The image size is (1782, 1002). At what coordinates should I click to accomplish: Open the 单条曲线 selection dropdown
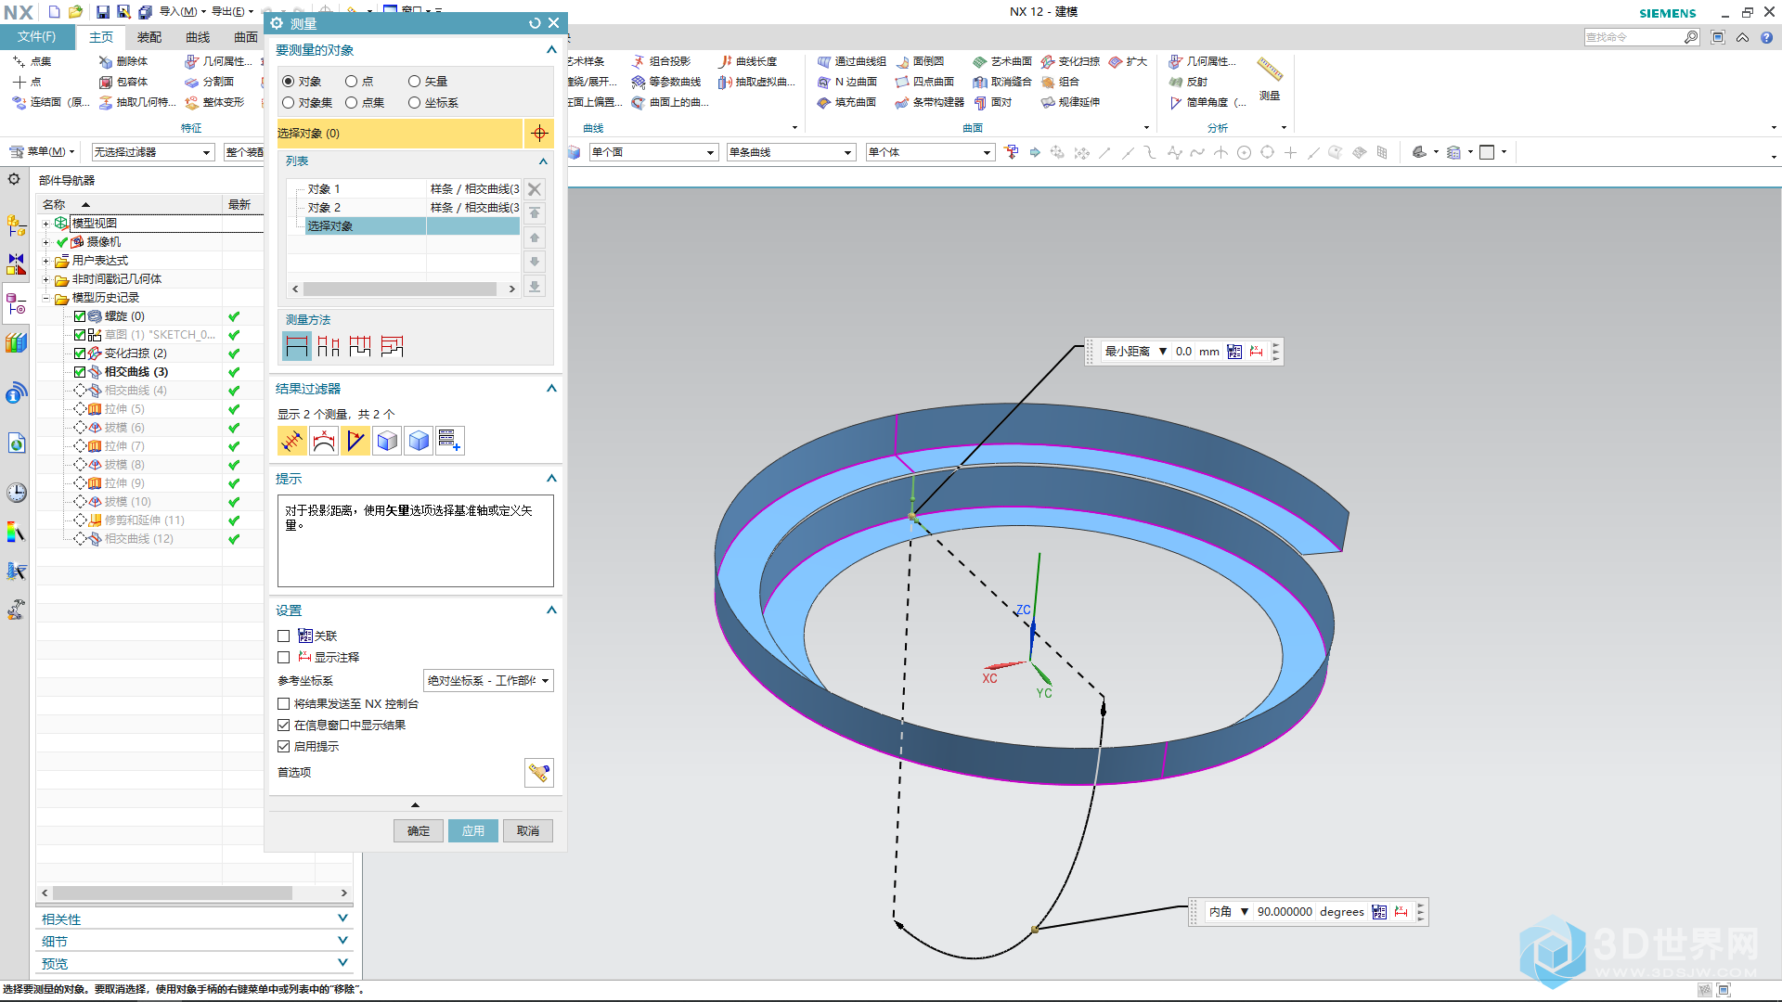pyautogui.click(x=791, y=152)
